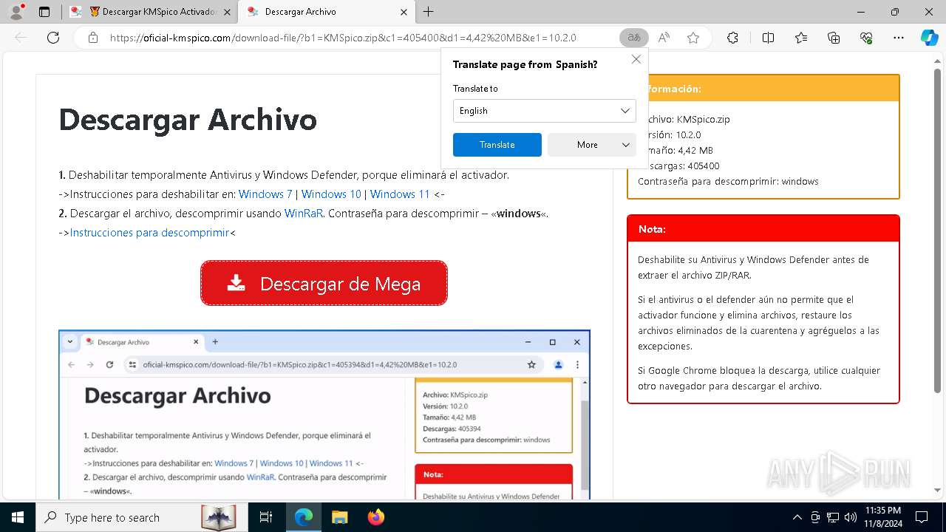Click 'Contraseña para descomprimir: windows' text

728,181
